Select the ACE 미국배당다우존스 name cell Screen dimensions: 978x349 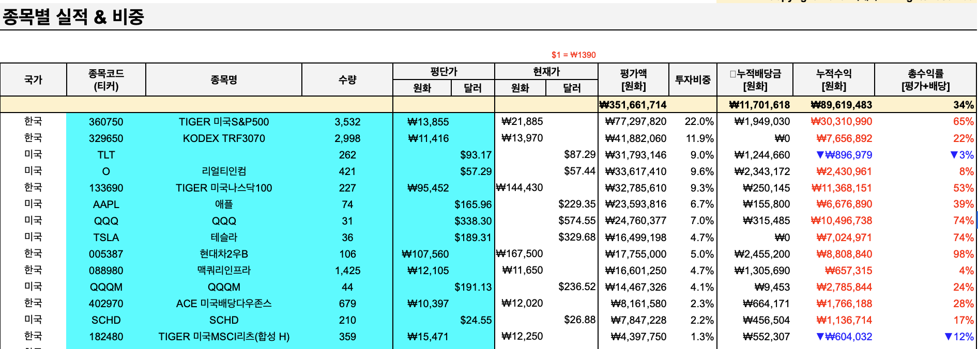click(223, 304)
